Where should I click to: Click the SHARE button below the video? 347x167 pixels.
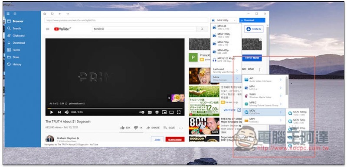153,128
